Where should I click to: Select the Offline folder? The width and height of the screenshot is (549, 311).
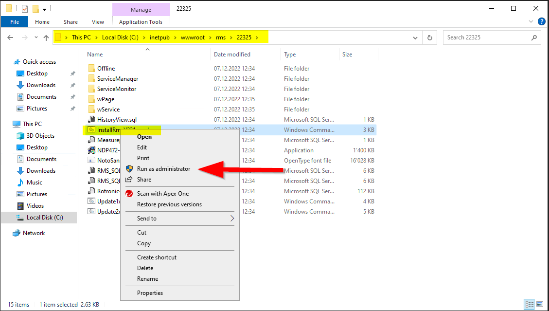click(x=106, y=68)
